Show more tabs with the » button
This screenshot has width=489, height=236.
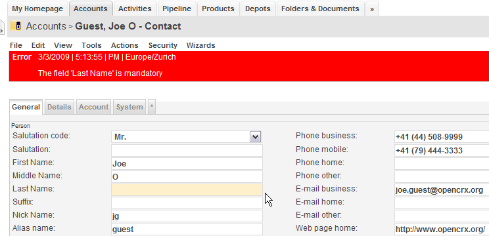372,9
